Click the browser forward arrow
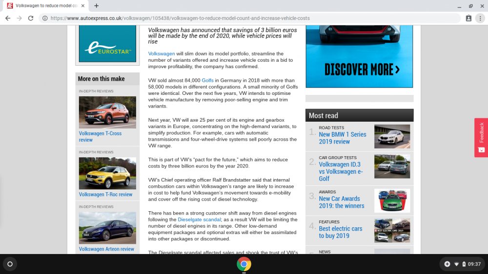488x274 pixels. pos(20,18)
